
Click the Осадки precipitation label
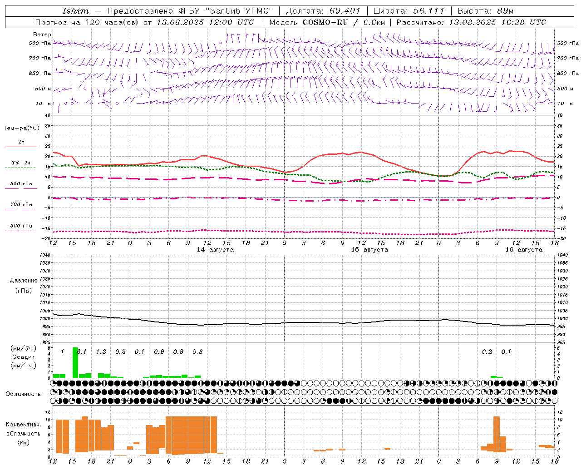[x=23, y=357]
